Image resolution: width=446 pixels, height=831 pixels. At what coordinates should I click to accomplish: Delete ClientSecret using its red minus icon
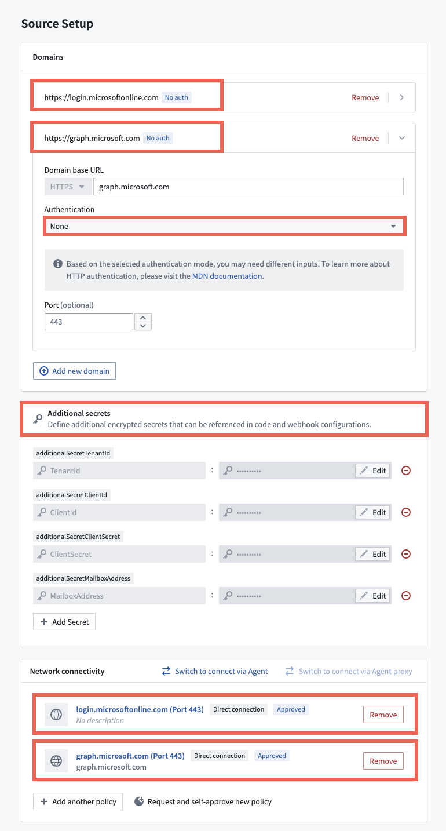(x=406, y=554)
